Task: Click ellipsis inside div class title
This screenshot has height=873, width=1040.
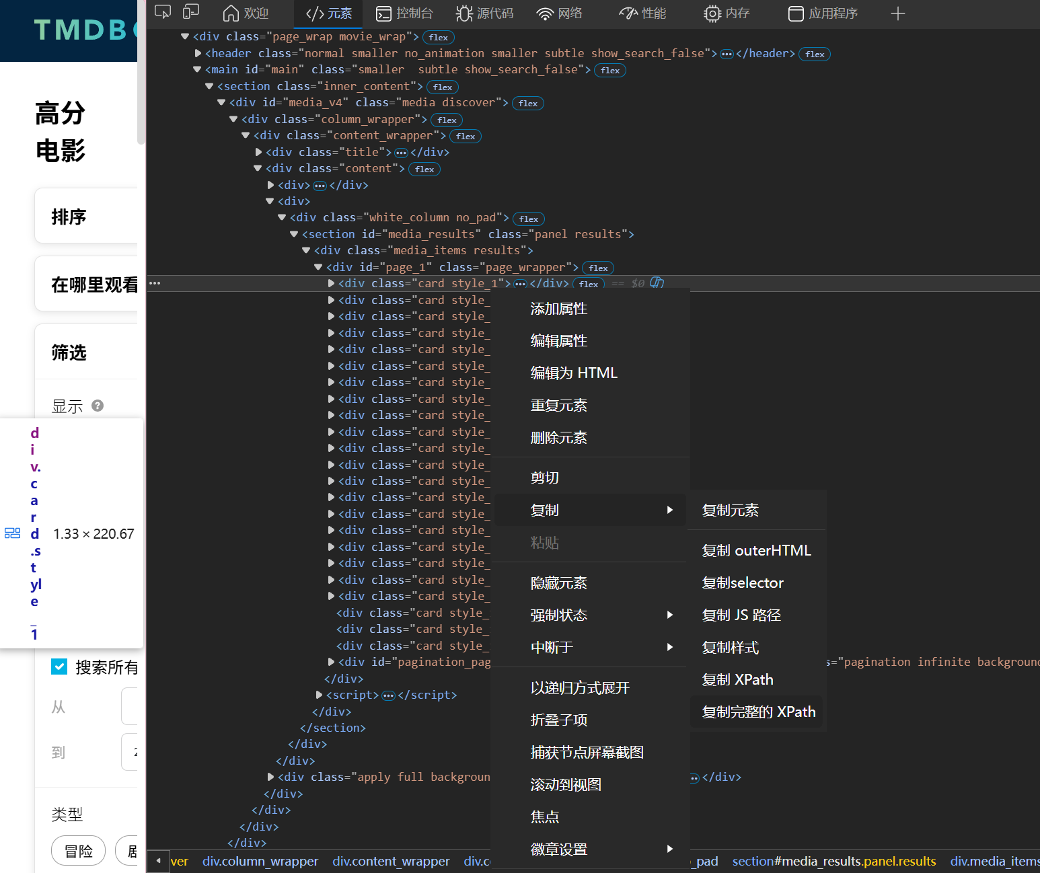Action: click(401, 153)
